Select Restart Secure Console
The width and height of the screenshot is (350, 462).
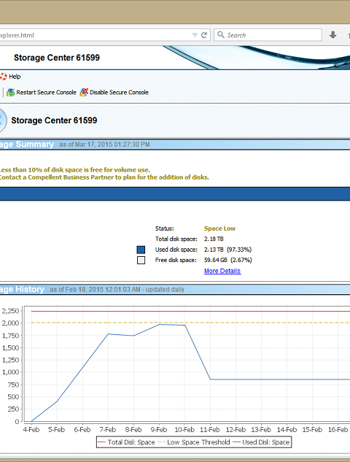pos(46,93)
